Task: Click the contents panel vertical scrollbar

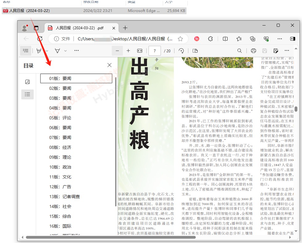Action: pos(115,141)
